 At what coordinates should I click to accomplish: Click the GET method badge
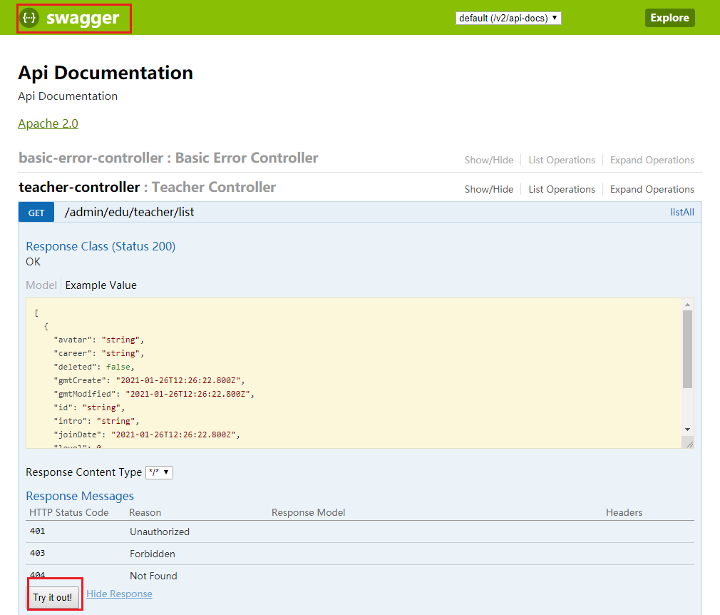[x=36, y=213]
